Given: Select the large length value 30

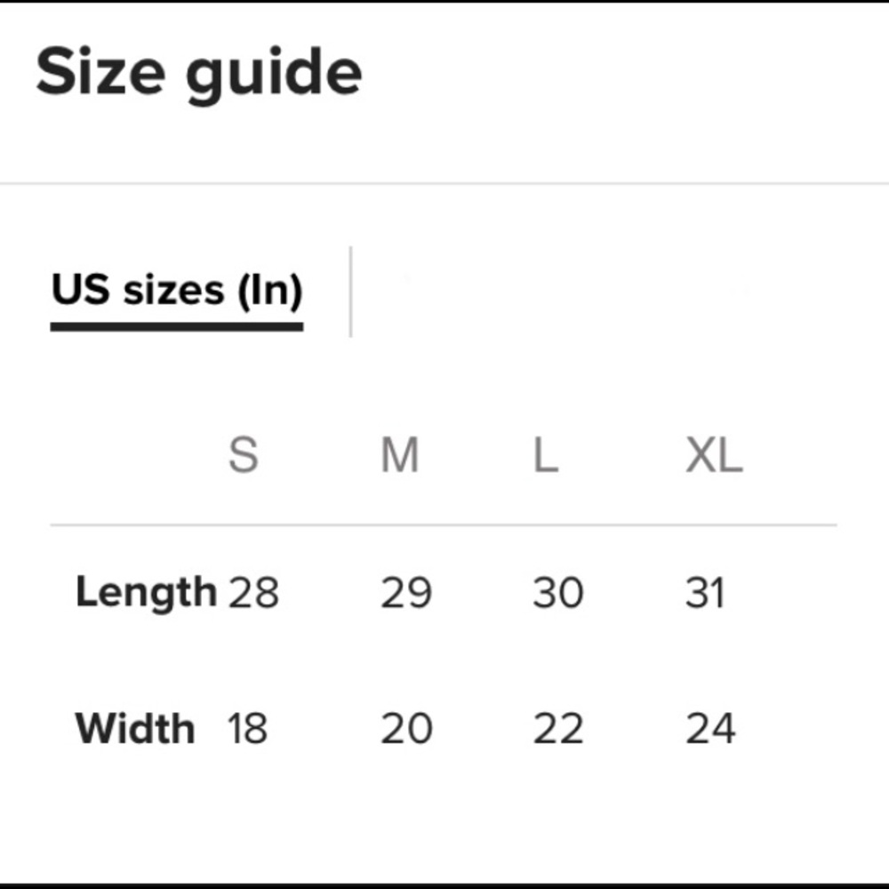Looking at the screenshot, I should (x=558, y=593).
